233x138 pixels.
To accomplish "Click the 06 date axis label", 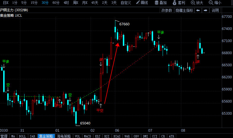I will pos(117,131).
